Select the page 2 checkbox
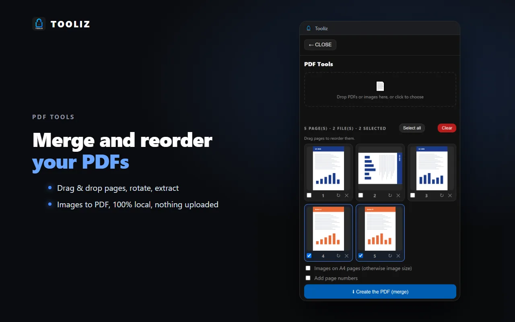This screenshot has width=515, height=322. (x=360, y=195)
